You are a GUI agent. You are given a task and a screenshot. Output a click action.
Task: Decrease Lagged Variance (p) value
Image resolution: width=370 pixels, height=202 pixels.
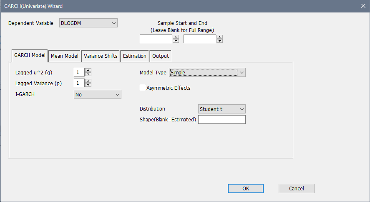pyautogui.click(x=88, y=85)
